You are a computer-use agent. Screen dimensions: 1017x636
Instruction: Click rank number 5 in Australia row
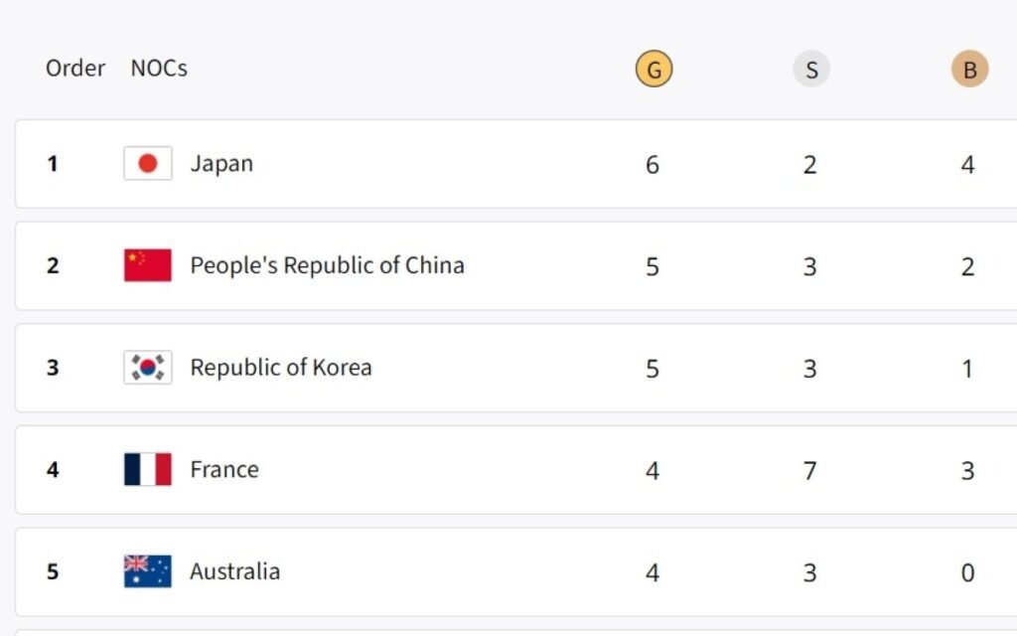pyautogui.click(x=53, y=571)
